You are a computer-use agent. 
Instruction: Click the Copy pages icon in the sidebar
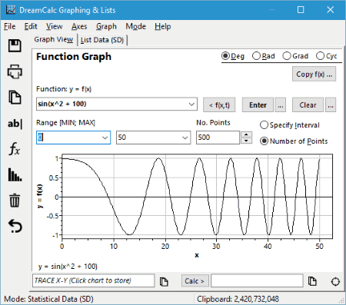tap(15, 97)
